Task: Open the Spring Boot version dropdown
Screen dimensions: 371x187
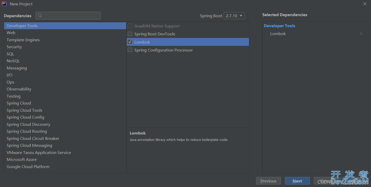Action: pyautogui.click(x=234, y=16)
